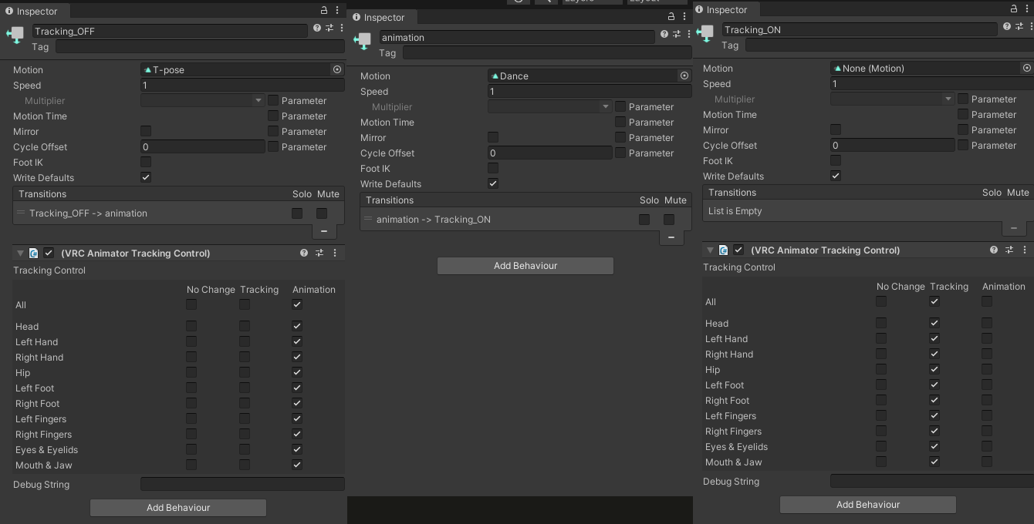Click Add Behaviour in Tracking_ON inspector
1034x524 pixels.
[x=868, y=504]
